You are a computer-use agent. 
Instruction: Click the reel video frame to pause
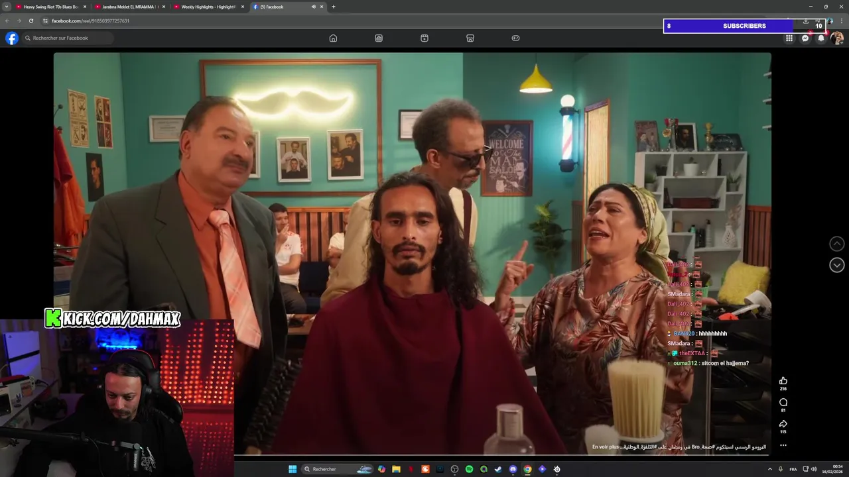(x=412, y=253)
